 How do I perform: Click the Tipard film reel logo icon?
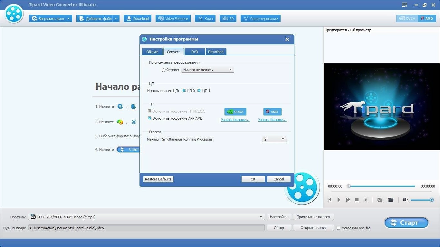click(14, 14)
